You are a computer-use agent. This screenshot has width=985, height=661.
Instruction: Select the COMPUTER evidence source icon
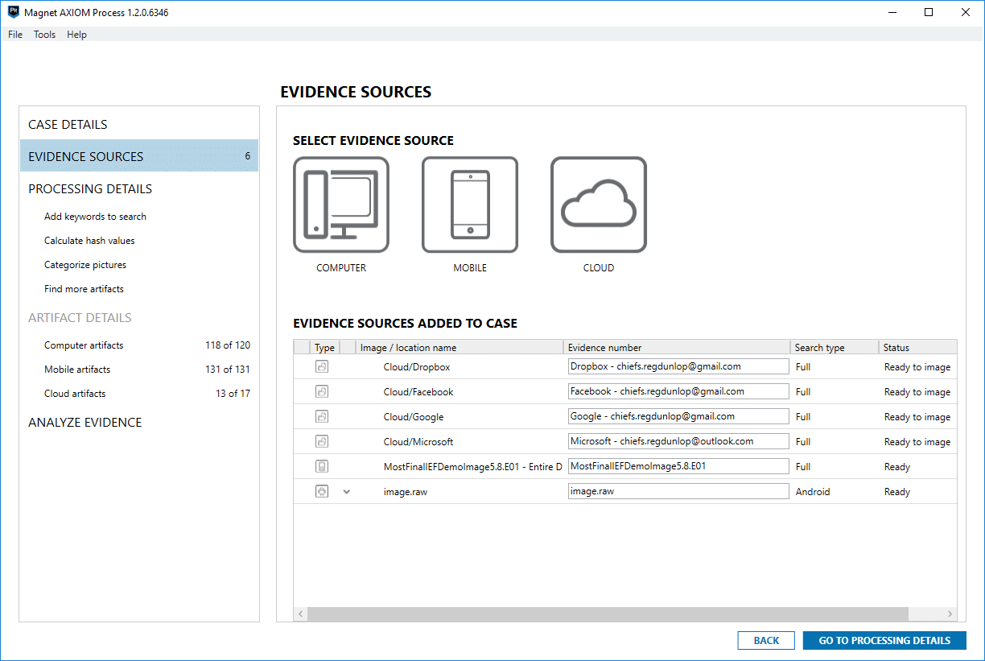341,204
